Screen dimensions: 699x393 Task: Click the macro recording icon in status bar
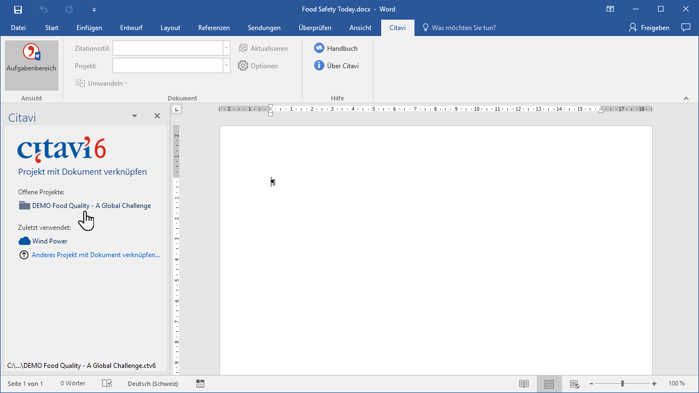200,384
